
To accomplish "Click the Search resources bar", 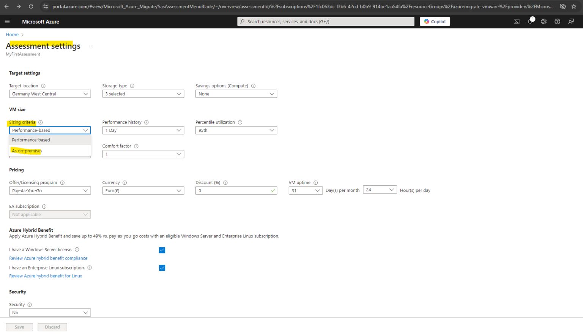I will (x=326, y=21).
